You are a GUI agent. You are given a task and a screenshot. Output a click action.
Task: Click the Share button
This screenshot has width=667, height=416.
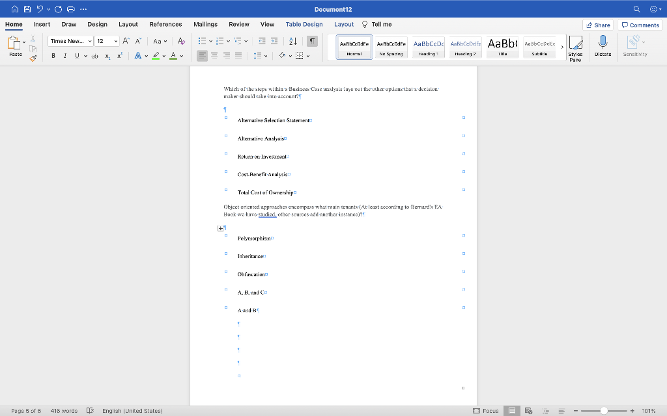pos(598,25)
